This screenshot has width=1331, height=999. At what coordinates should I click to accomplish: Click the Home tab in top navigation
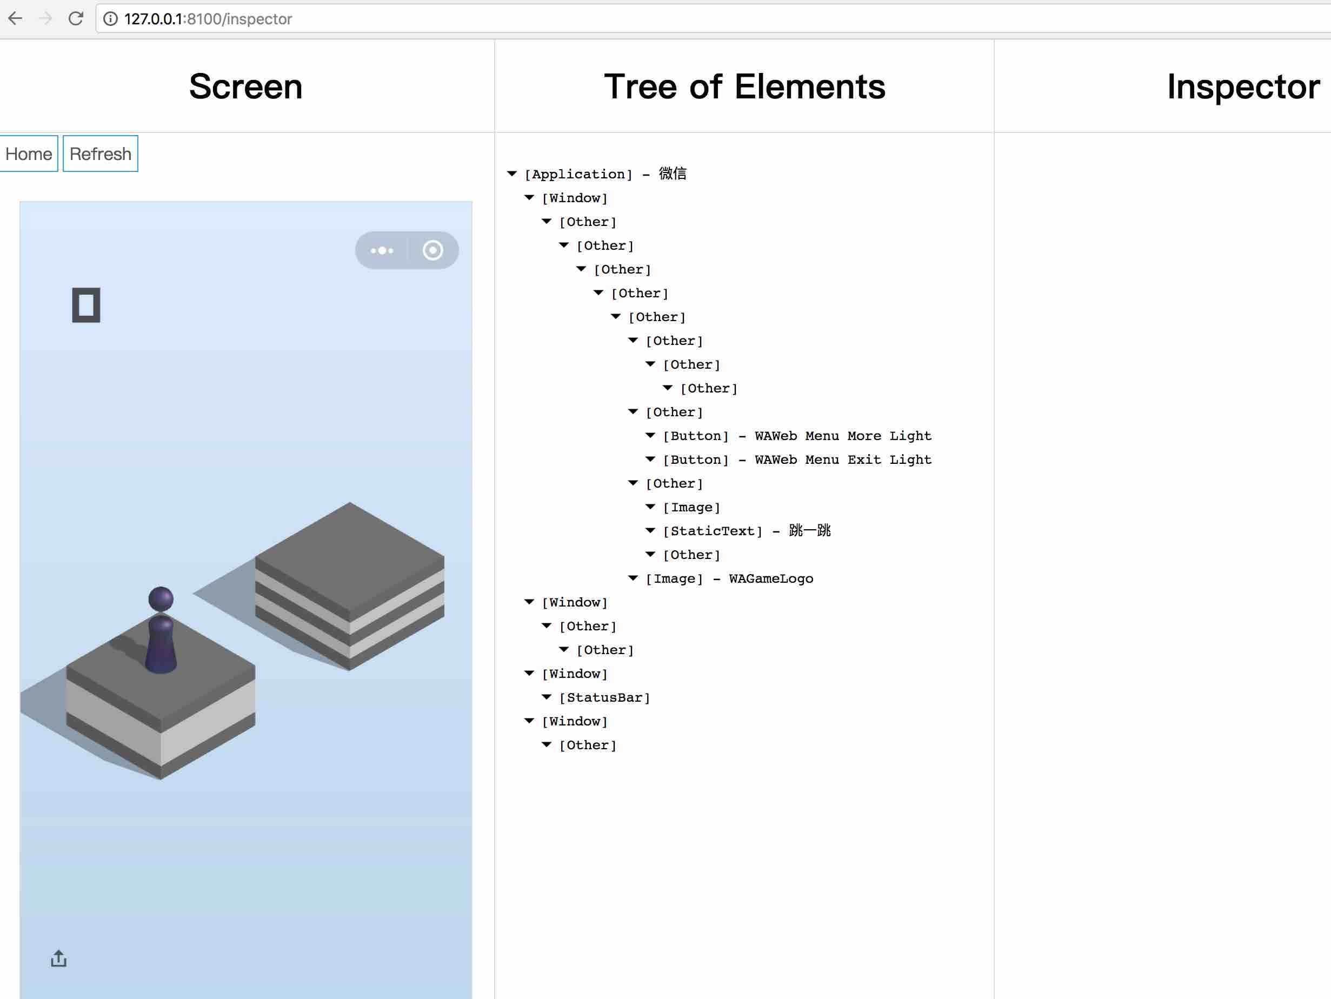(28, 153)
